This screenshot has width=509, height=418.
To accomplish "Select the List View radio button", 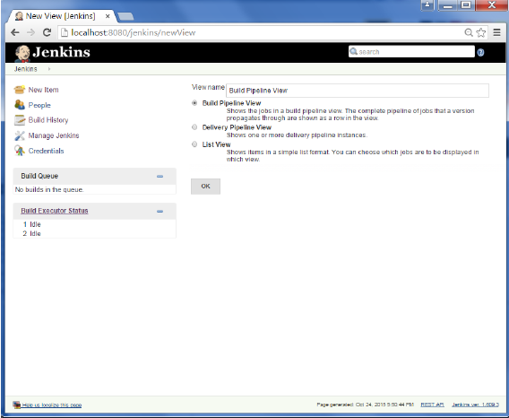I will [x=194, y=144].
